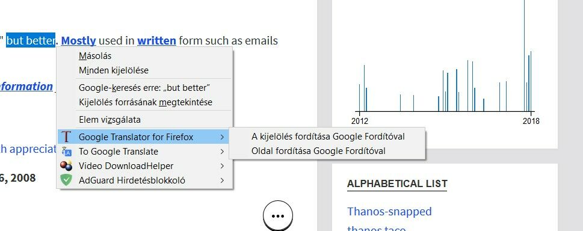
Task: Expand Video DownloadHelper submenu arrow
Action: coord(222,166)
